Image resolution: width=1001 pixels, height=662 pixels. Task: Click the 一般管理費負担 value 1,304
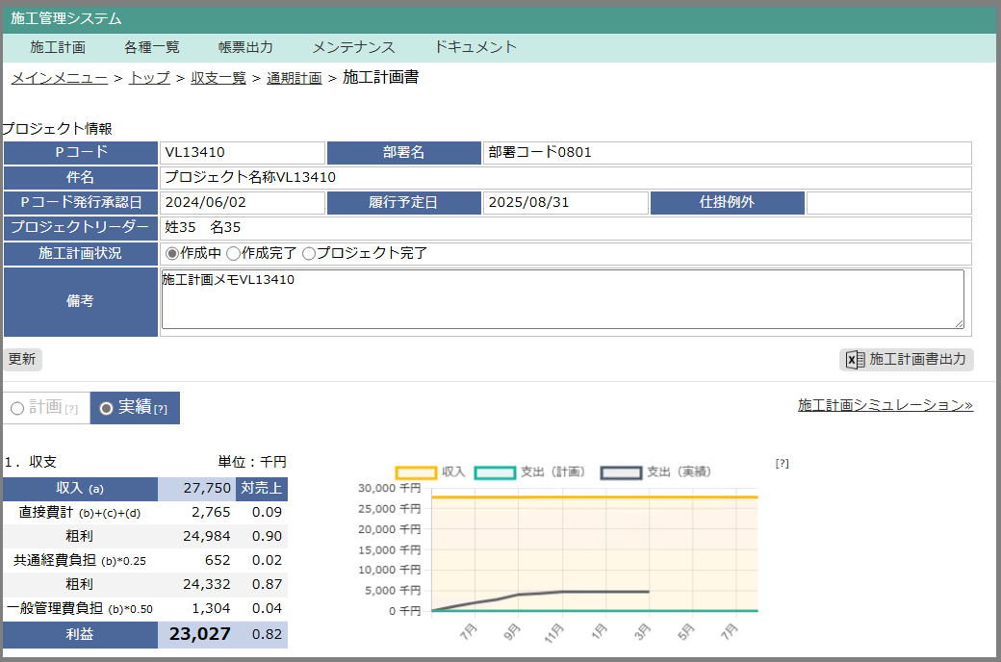[x=212, y=608]
